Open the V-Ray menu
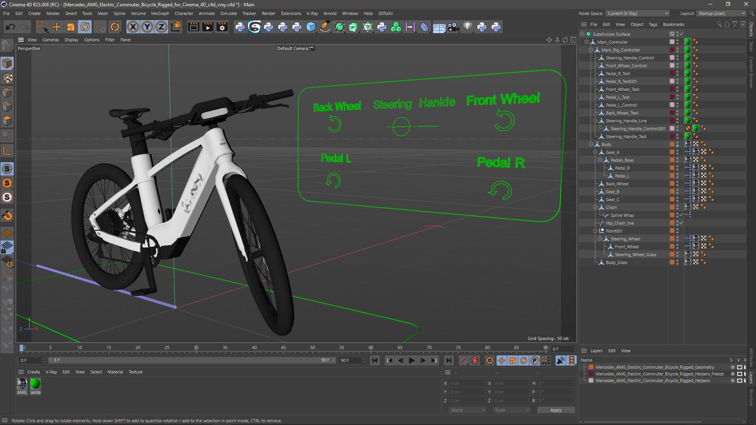756x425 pixels. click(312, 13)
